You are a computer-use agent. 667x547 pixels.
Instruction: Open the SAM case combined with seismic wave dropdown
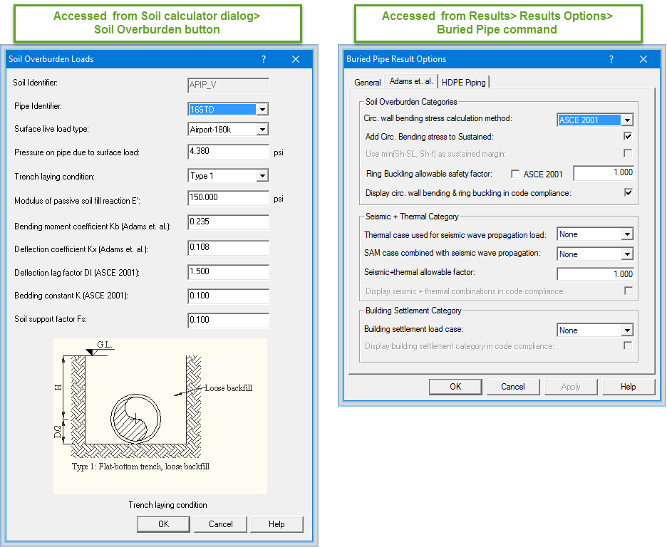tap(627, 254)
